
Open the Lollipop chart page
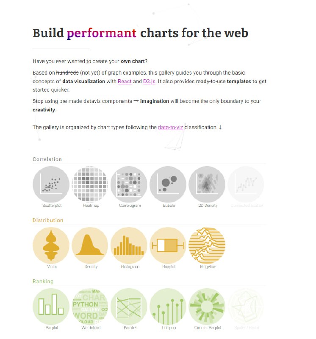point(168,305)
